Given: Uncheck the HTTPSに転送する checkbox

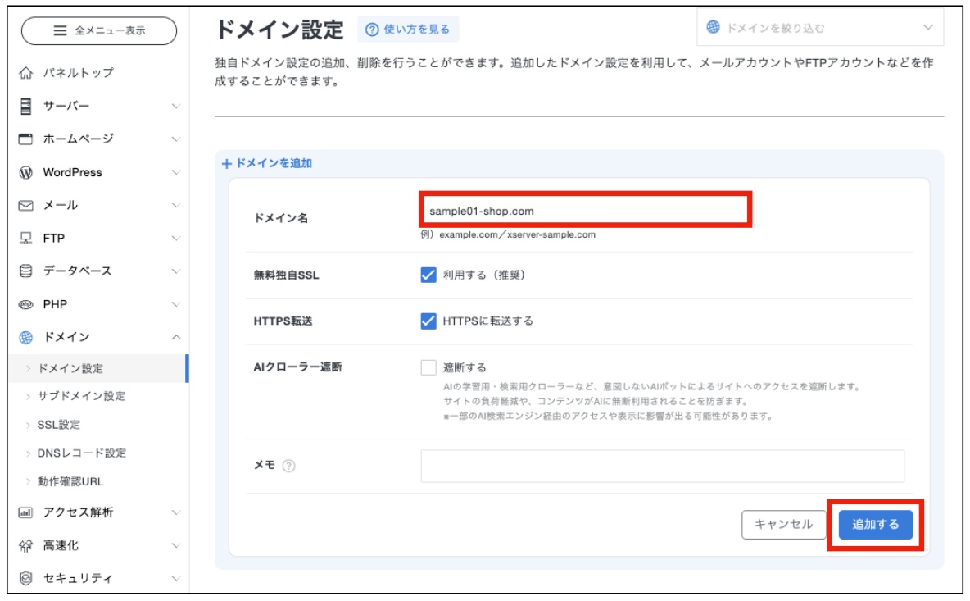Looking at the screenshot, I should (428, 321).
